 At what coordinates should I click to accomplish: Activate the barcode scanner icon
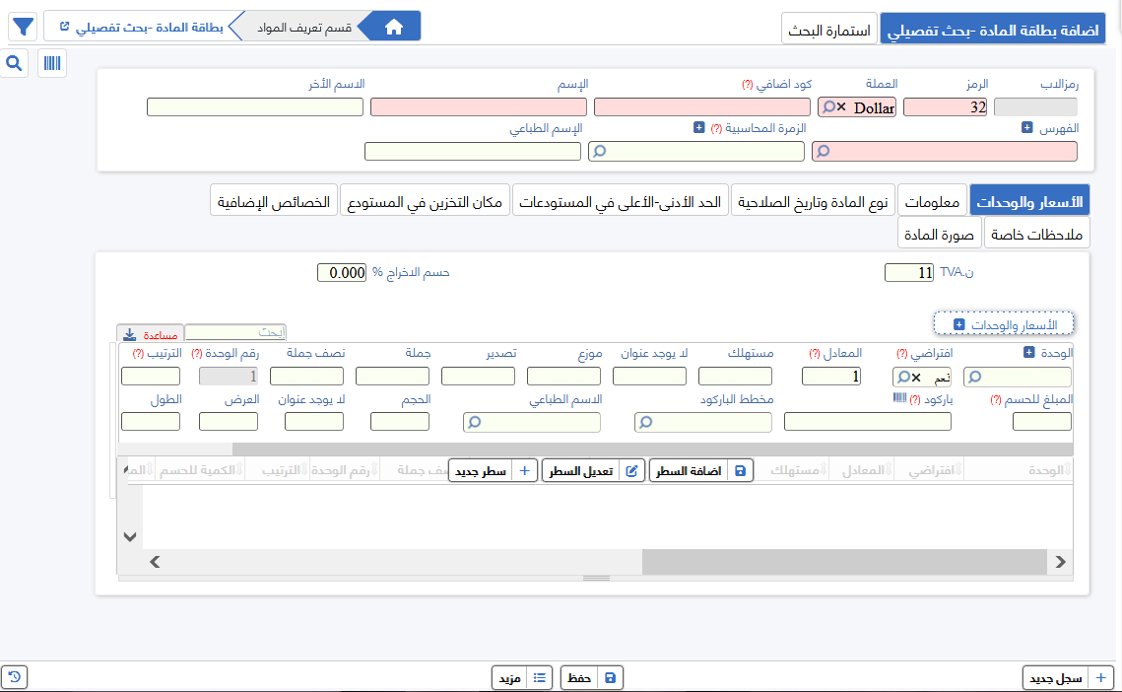tap(52, 61)
